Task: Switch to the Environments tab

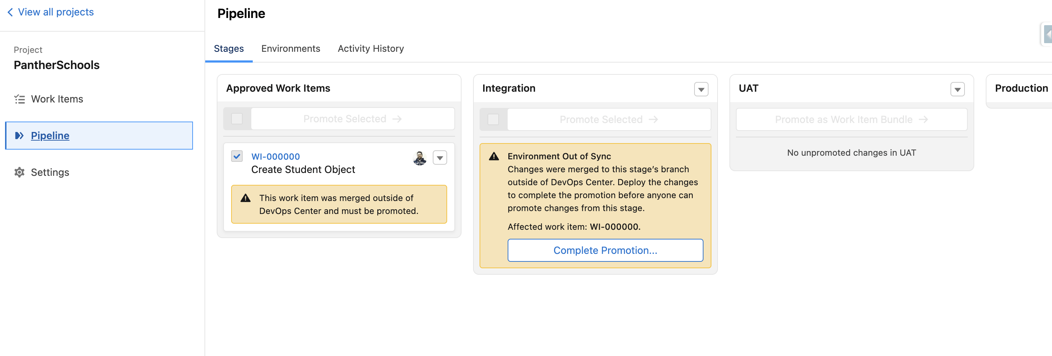Action: tap(290, 49)
